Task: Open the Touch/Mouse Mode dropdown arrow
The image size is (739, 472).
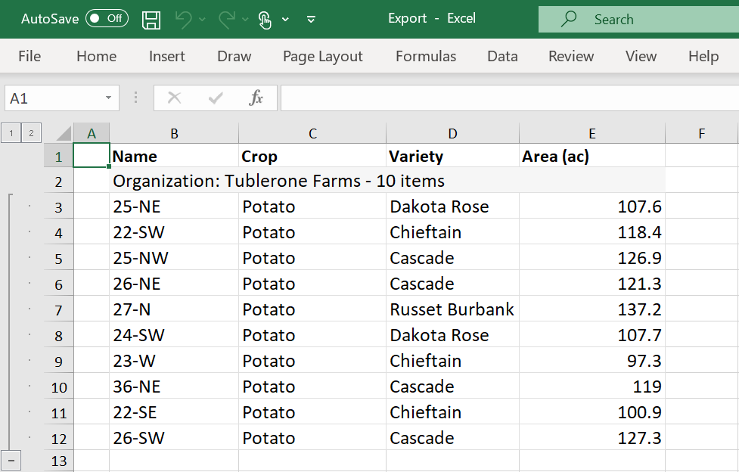Action: pos(285,20)
